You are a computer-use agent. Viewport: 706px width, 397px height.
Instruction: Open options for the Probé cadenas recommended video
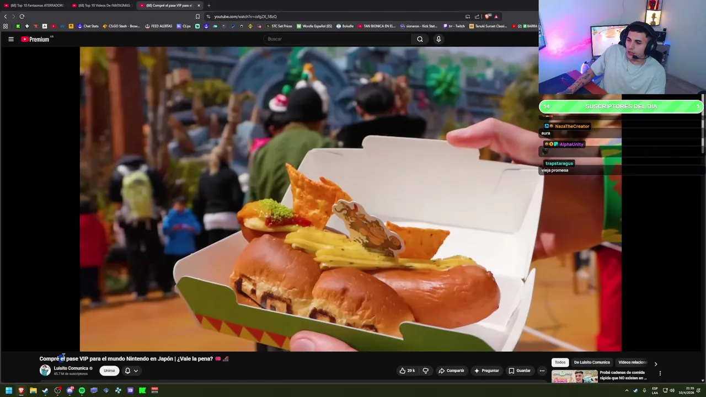pos(660,373)
